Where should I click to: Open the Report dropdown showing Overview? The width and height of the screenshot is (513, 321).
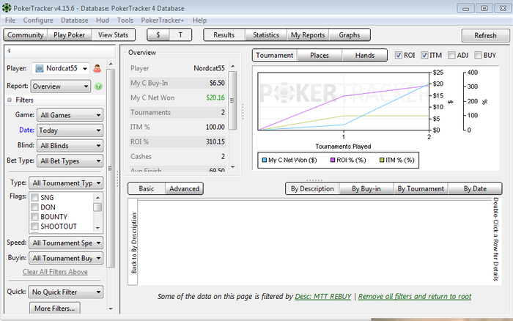click(x=61, y=86)
